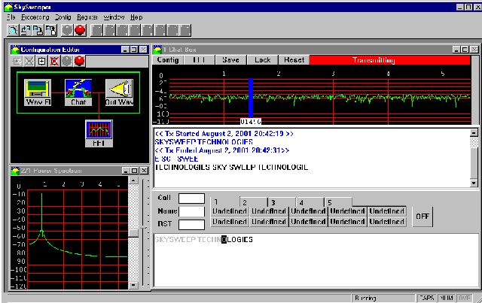The width and height of the screenshot is (482, 303).
Task: Open the Help menu
Action: click(x=136, y=17)
